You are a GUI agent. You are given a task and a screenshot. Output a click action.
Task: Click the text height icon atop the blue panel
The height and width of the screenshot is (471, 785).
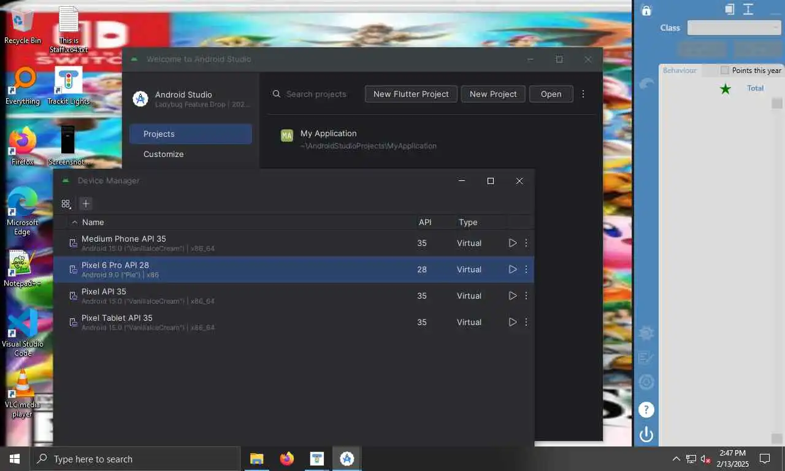[x=748, y=9]
